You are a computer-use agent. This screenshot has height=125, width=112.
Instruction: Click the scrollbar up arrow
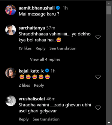click(x=109, y=4)
